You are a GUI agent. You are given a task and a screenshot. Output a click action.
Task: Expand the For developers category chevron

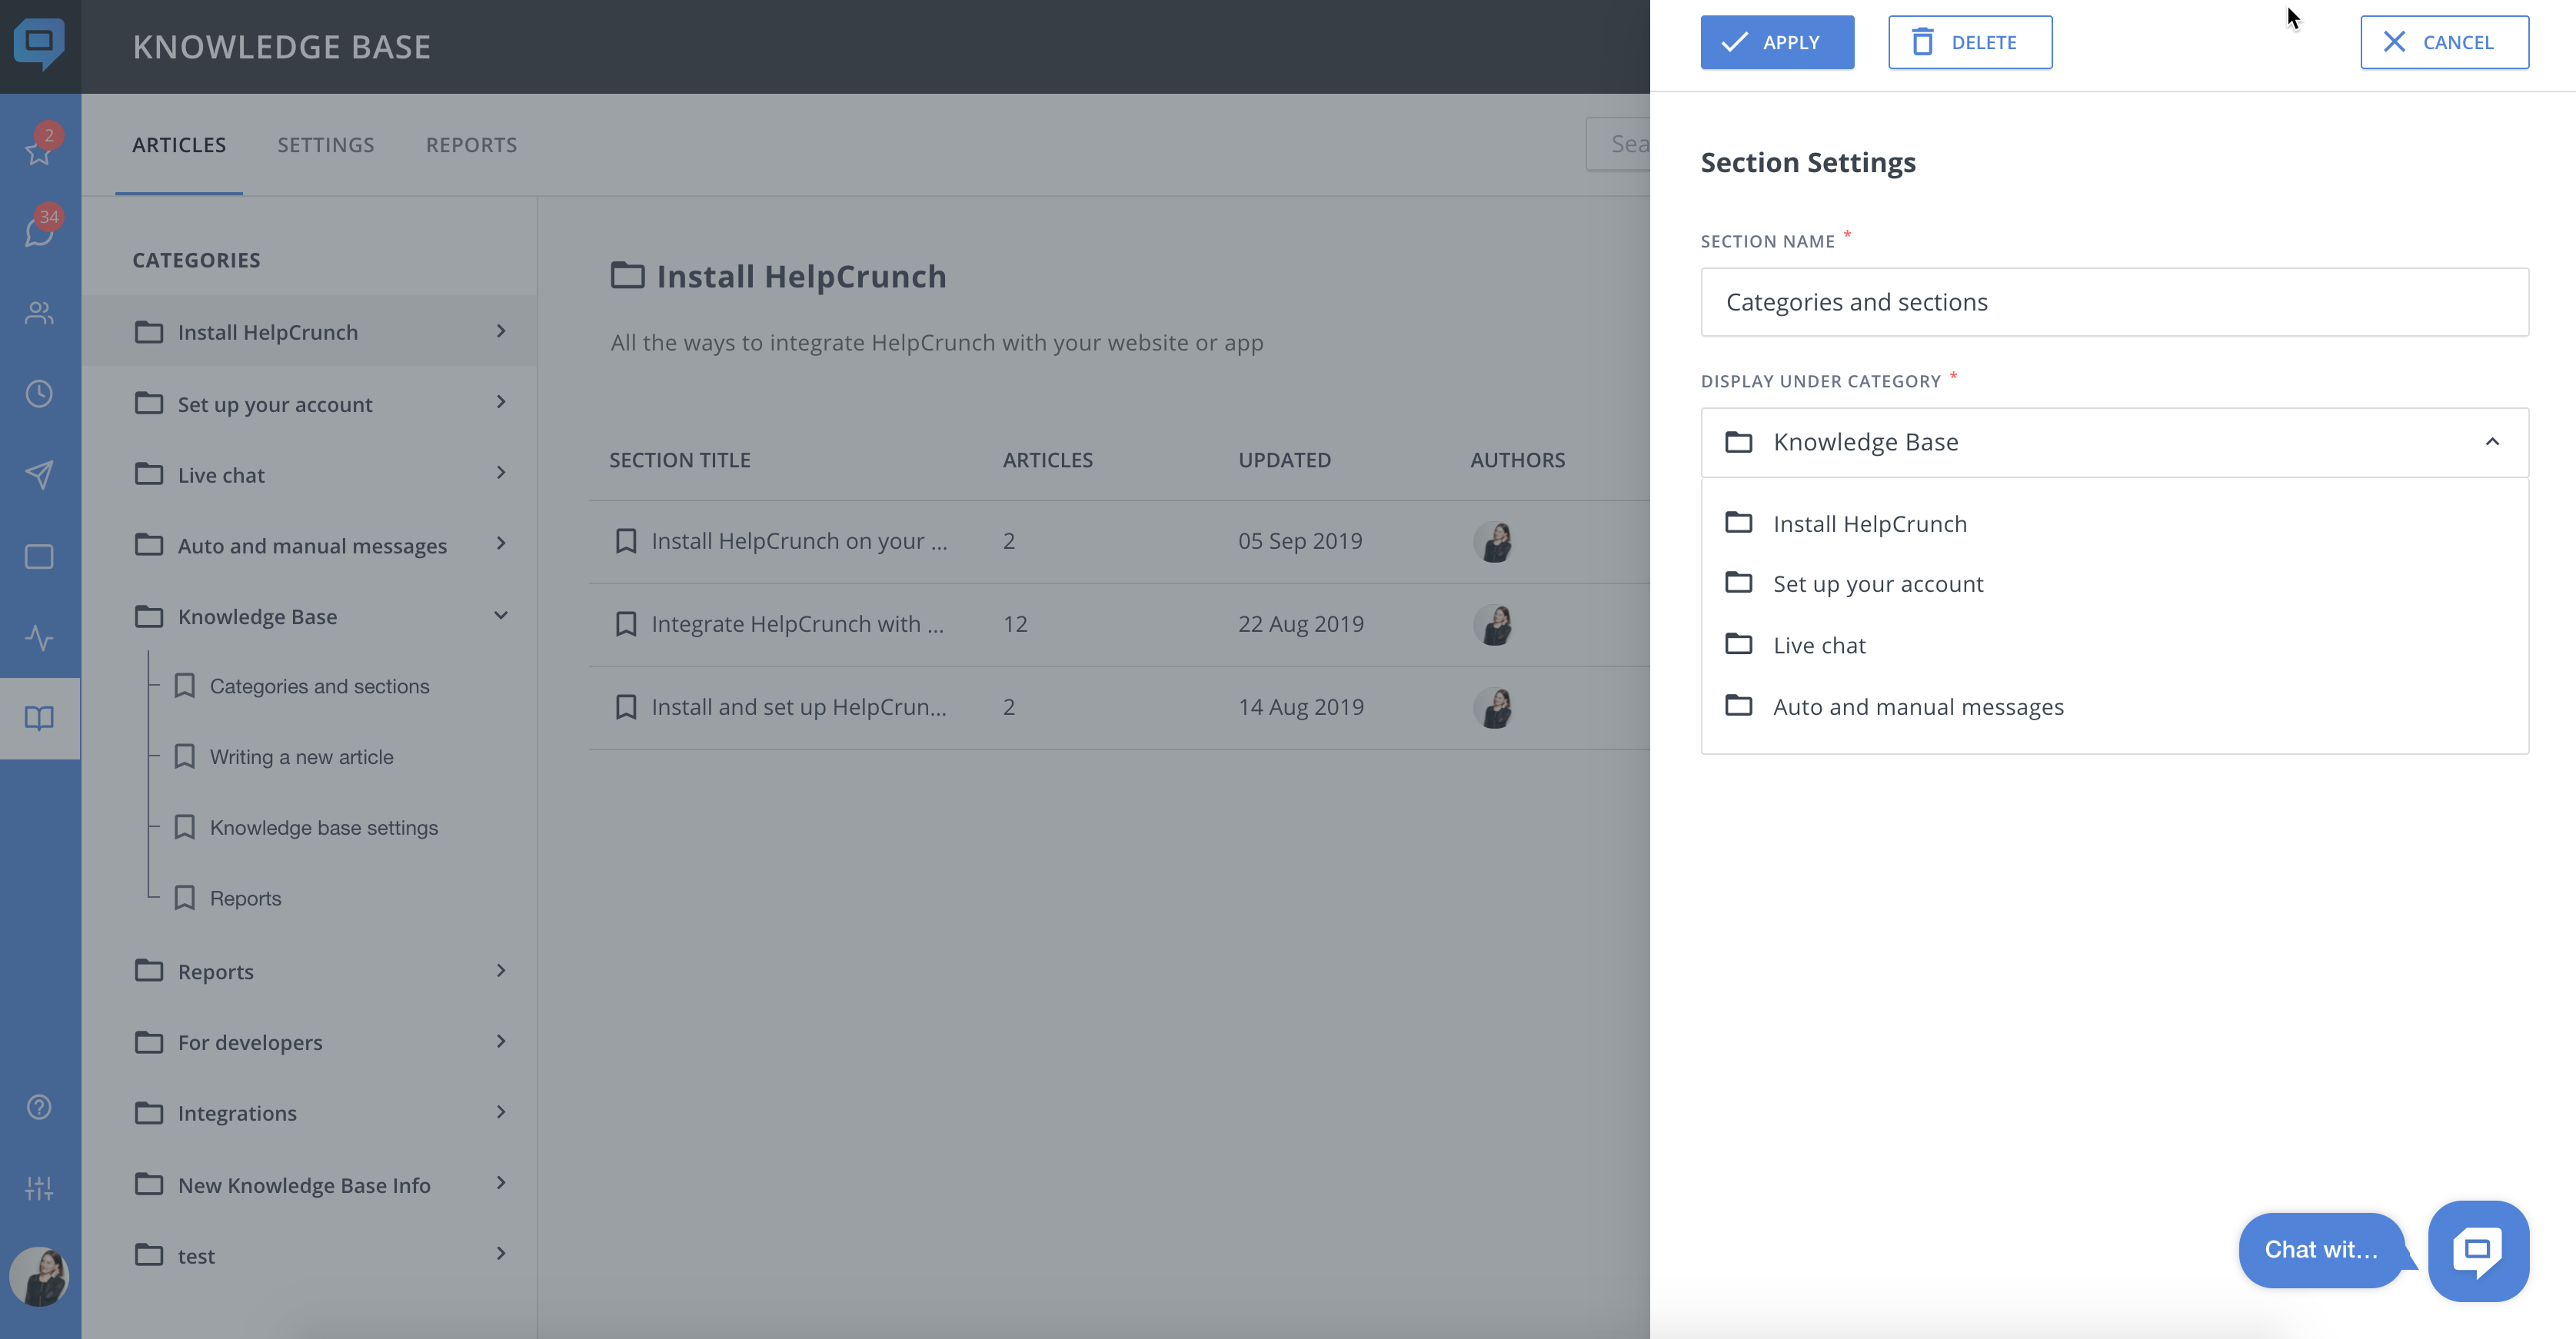click(x=501, y=1042)
